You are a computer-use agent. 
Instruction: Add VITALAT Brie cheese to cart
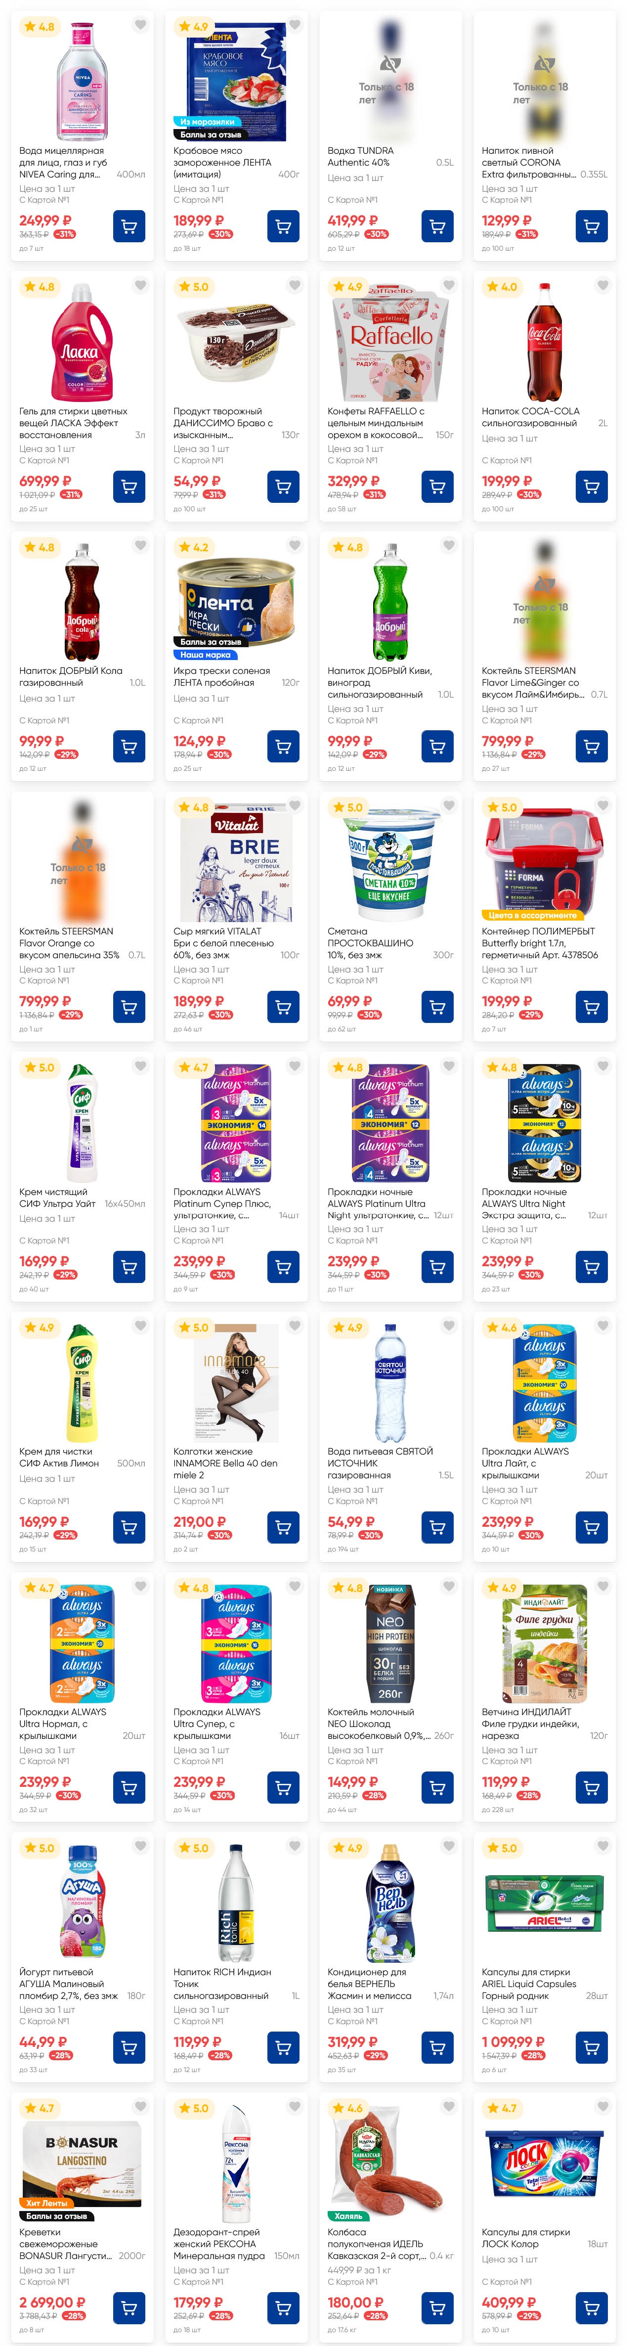[283, 1006]
